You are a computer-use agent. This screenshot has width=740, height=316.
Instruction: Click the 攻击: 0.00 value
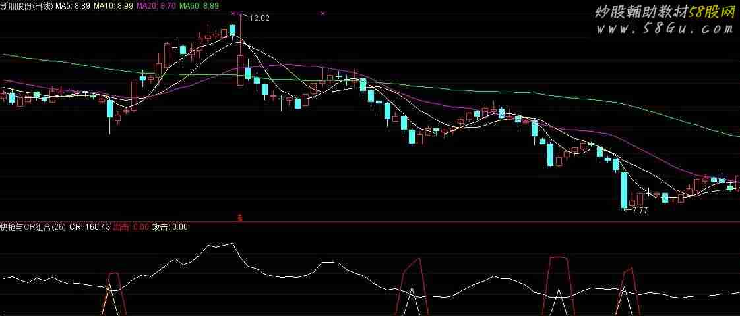tap(170, 227)
